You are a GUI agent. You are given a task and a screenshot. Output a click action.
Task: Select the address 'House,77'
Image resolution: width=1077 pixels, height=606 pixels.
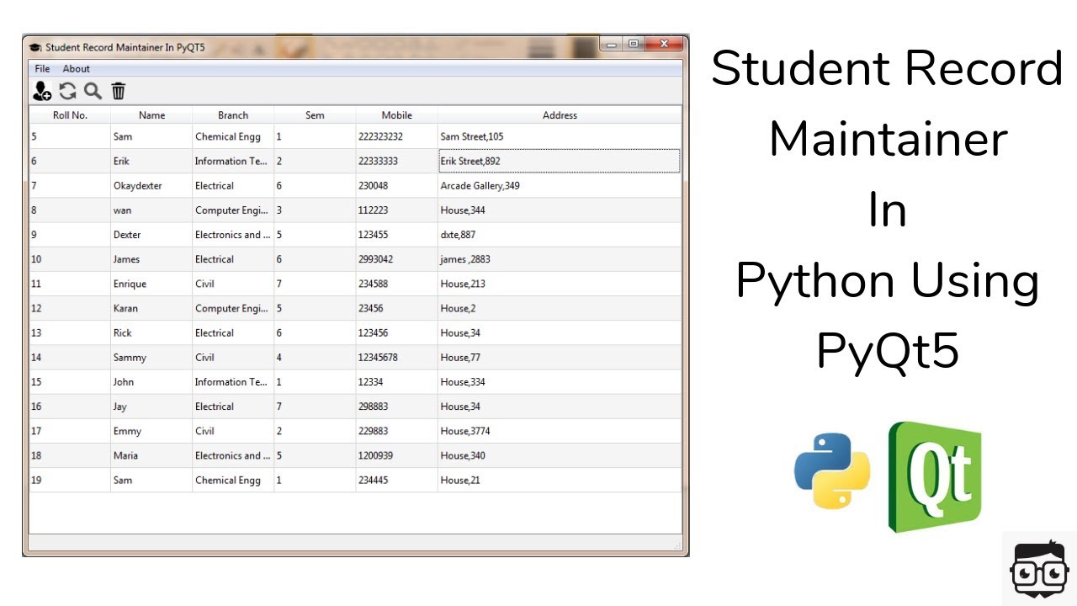point(560,357)
